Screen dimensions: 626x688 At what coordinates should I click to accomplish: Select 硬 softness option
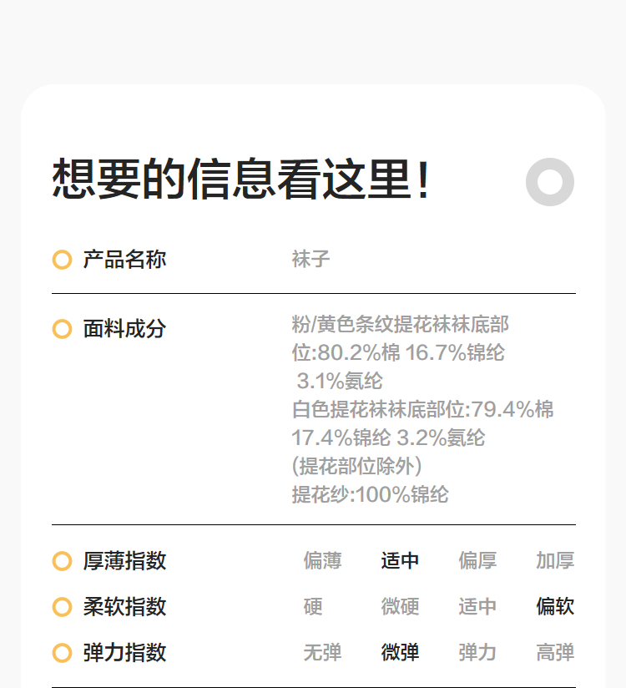point(313,607)
